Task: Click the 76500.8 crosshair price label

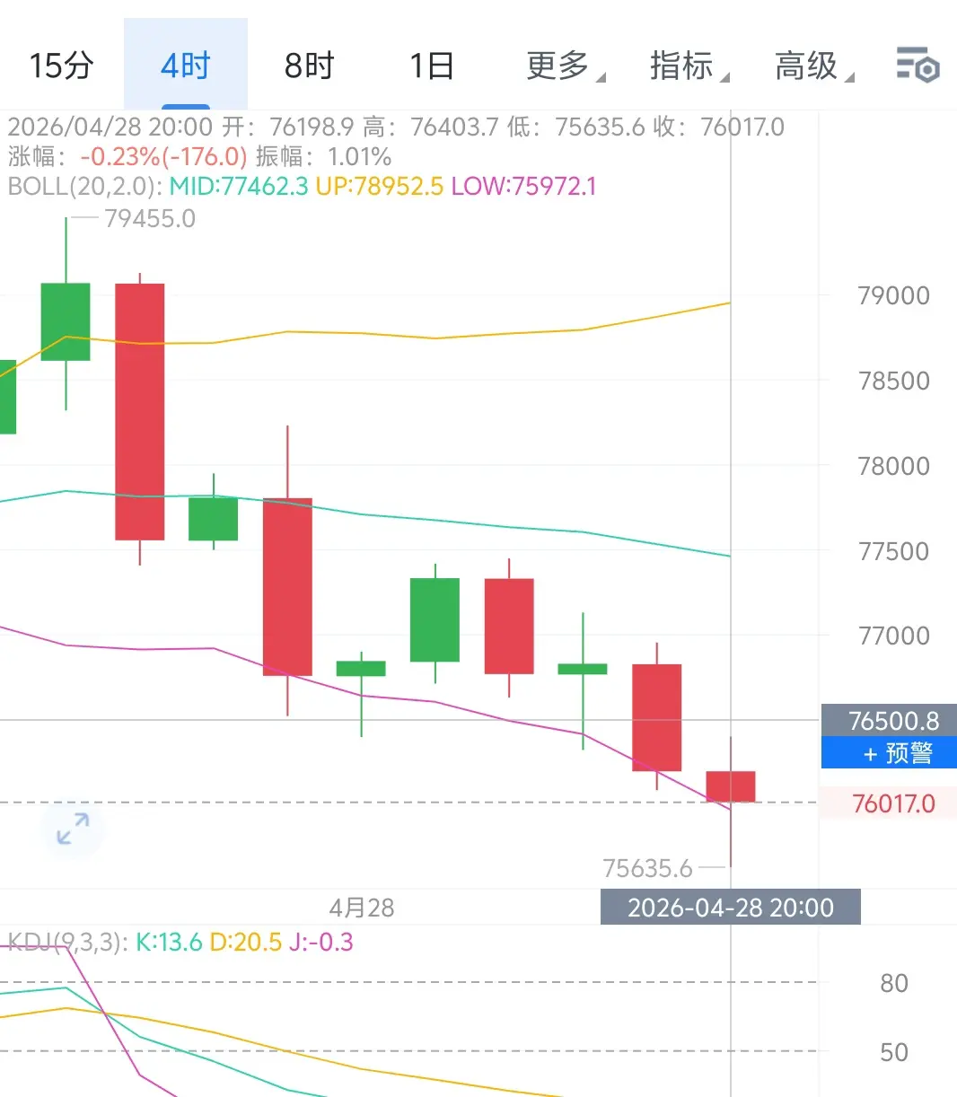Action: click(x=889, y=720)
